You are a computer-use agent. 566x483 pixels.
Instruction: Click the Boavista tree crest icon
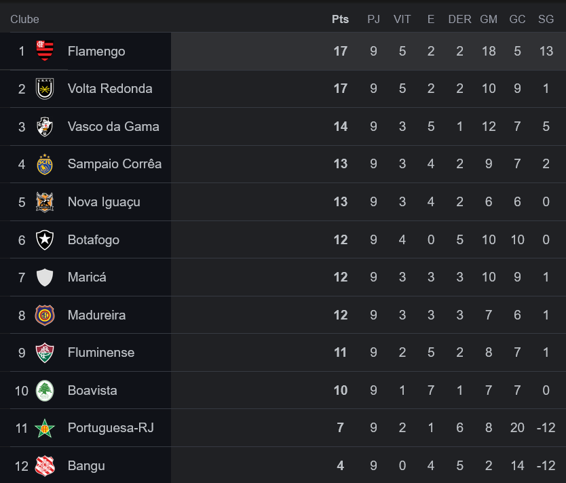pyautogui.click(x=45, y=391)
